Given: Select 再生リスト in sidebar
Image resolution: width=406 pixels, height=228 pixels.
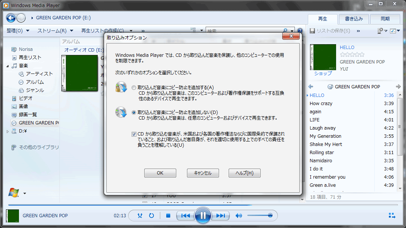Looking at the screenshot, I should (x=30, y=58).
